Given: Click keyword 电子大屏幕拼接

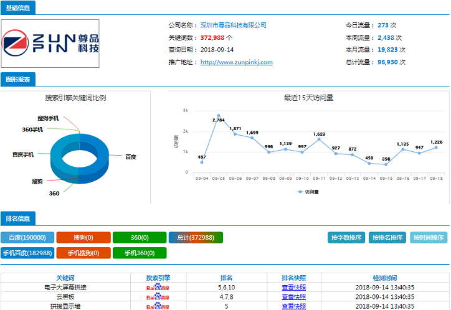Looking at the screenshot, I should 65,288.
